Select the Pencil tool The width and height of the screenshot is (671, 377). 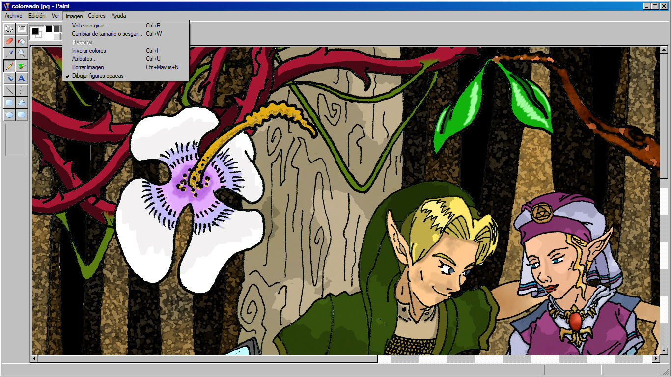pyautogui.click(x=9, y=66)
